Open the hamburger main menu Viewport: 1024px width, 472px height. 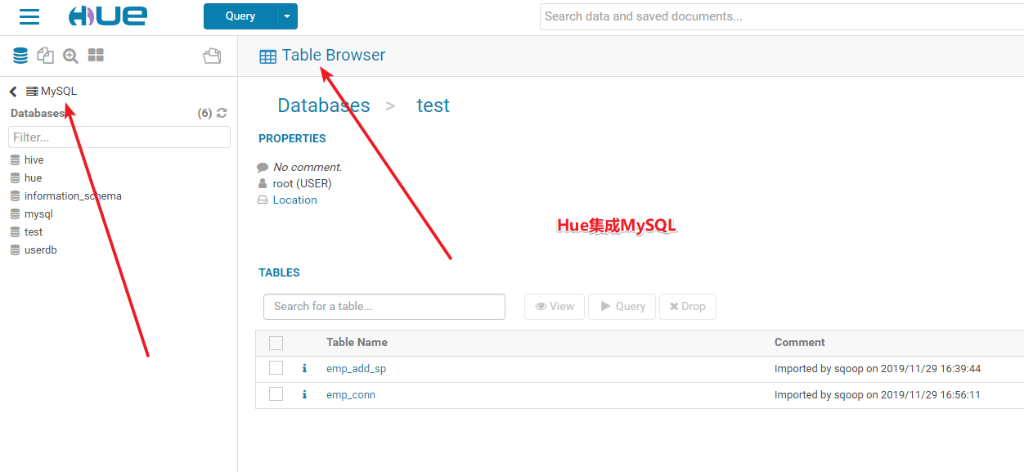pos(29,16)
